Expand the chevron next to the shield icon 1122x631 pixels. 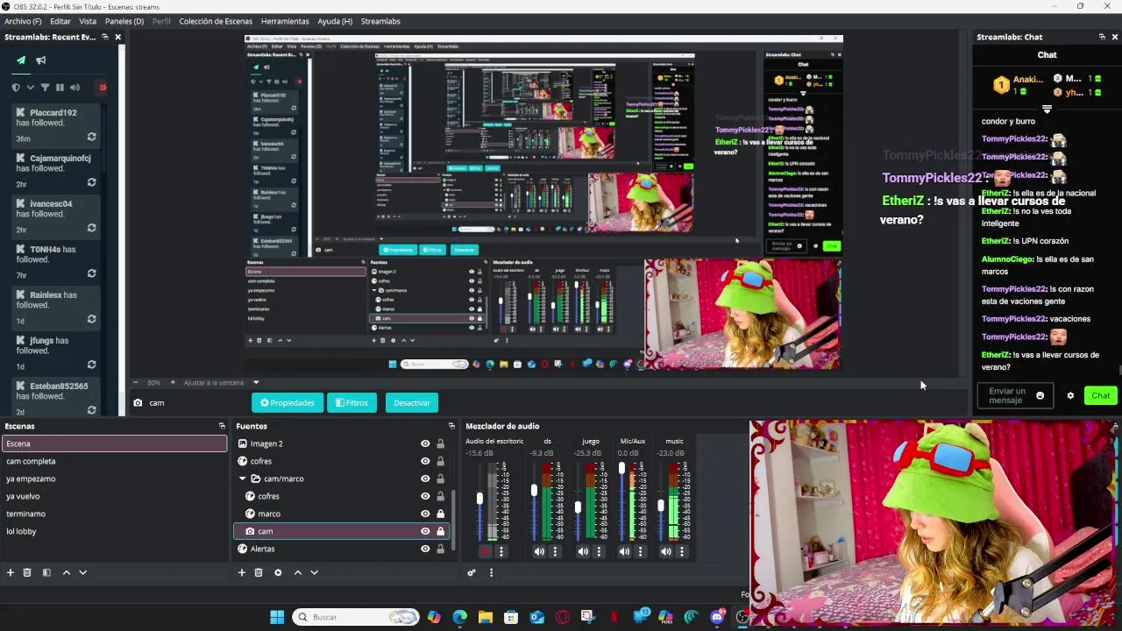coord(31,88)
